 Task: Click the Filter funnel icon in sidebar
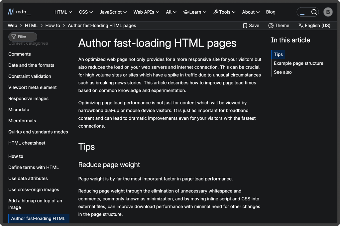(x=14, y=37)
